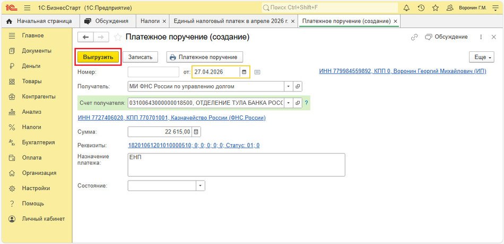Click the Сумма field 22 615,00
504x244 pixels.
(160, 131)
